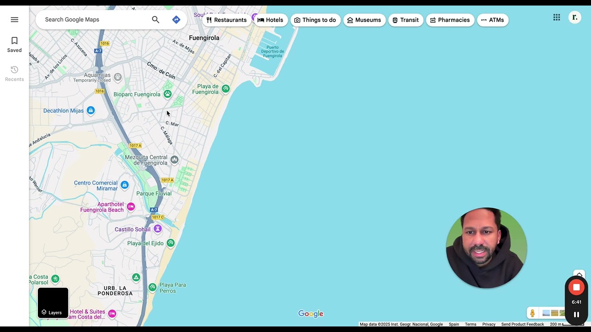Open the second imagery thumbnail beside pegman
This screenshot has width=591, height=332.
point(555,313)
